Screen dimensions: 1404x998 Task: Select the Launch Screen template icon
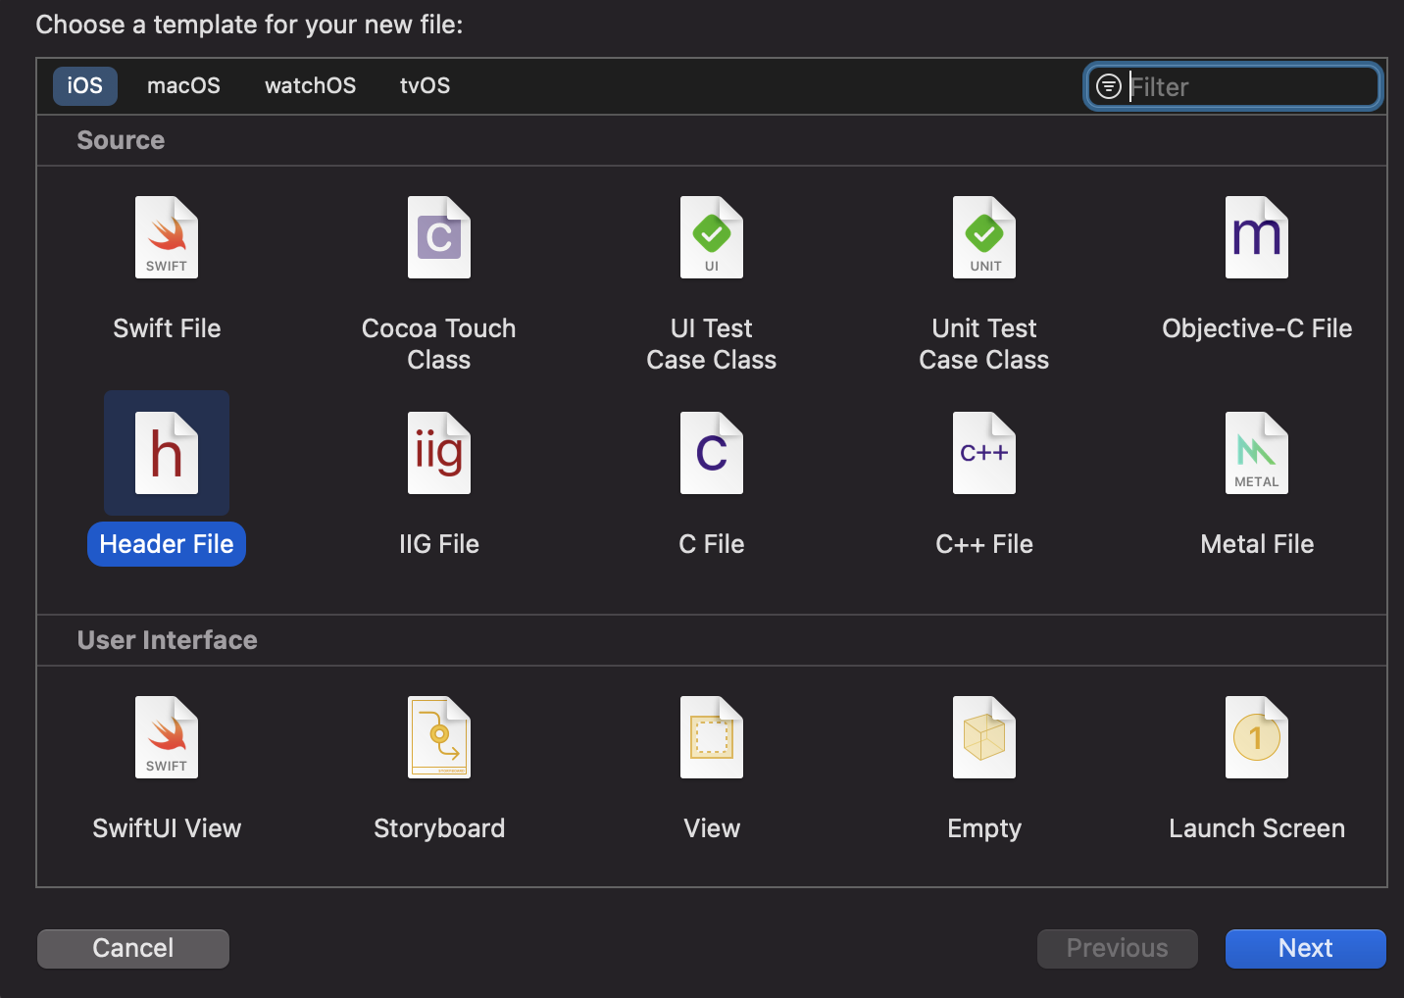[x=1257, y=737]
